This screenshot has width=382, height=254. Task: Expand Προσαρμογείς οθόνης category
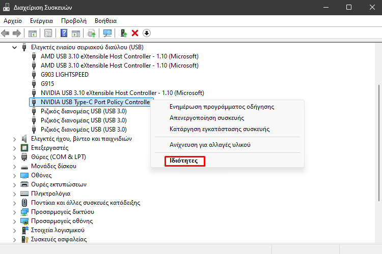tap(15, 221)
